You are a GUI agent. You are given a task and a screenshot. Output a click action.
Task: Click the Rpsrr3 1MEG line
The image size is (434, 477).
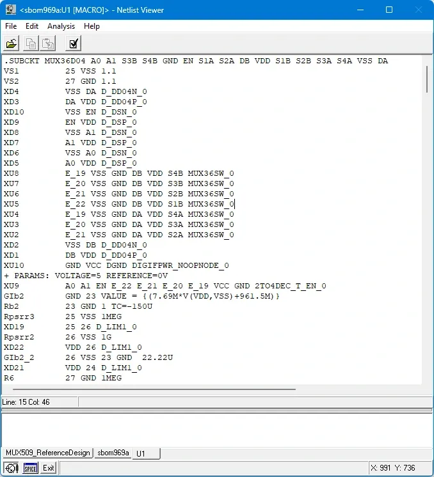tap(63, 317)
